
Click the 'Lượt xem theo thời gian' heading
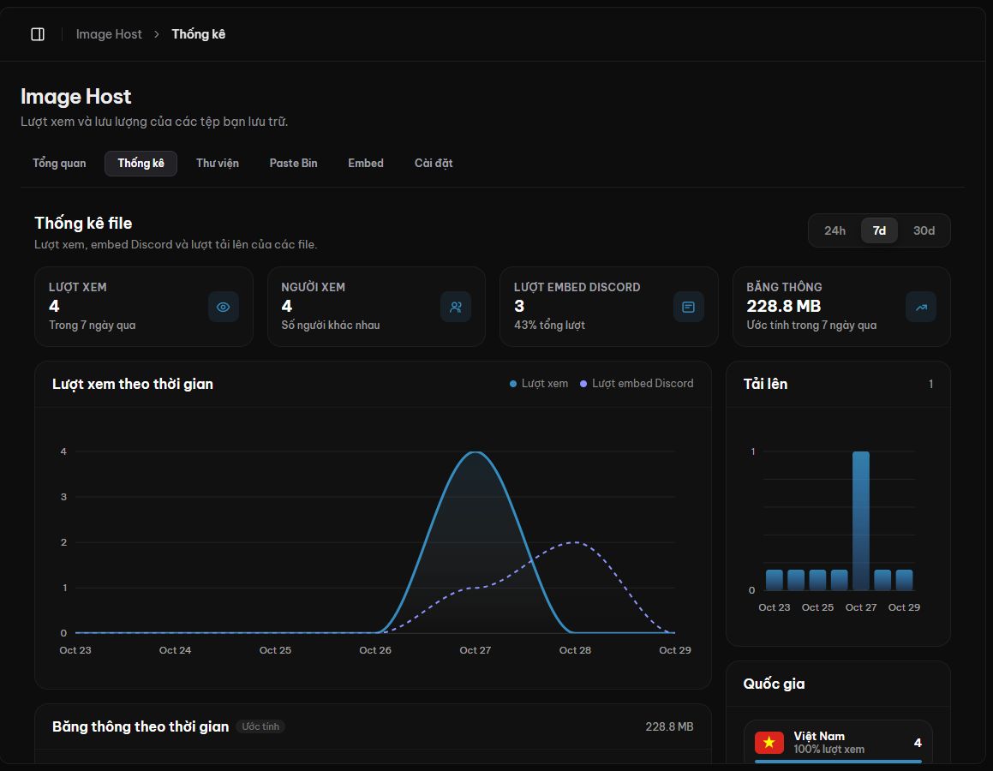coord(132,385)
